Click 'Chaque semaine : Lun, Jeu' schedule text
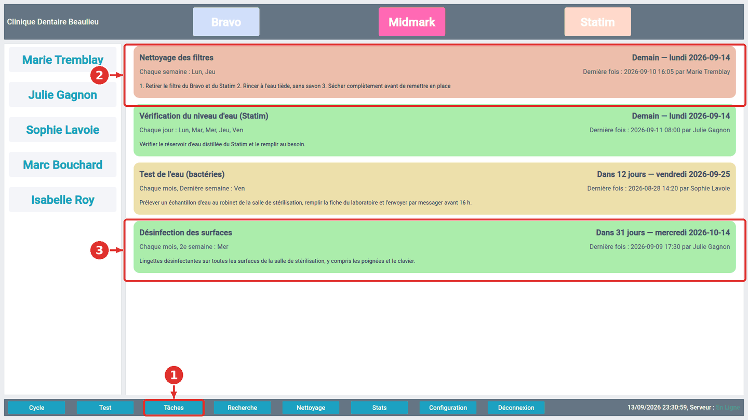The height and width of the screenshot is (420, 748). (178, 72)
